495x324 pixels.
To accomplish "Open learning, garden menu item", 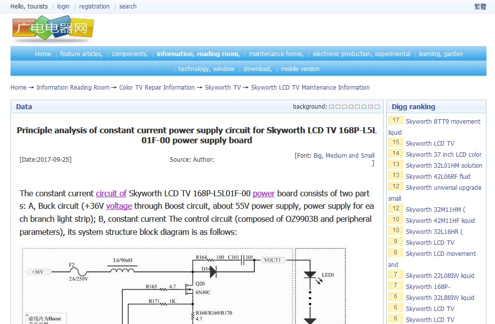I will point(441,54).
